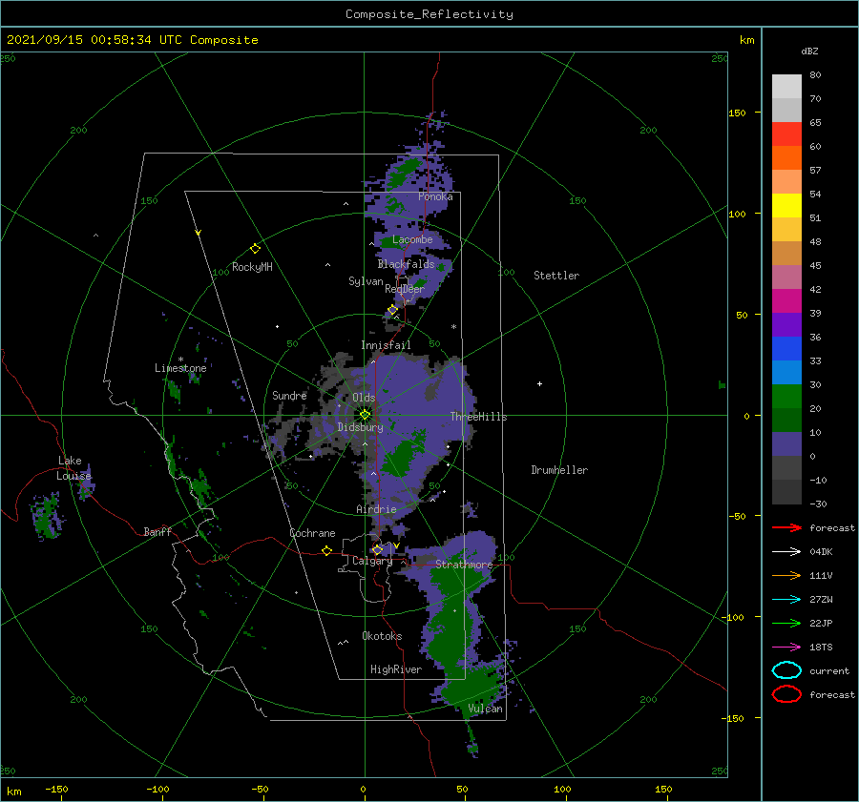Click the 18TS legend text
Screen dimensions: 859x802
821,648
